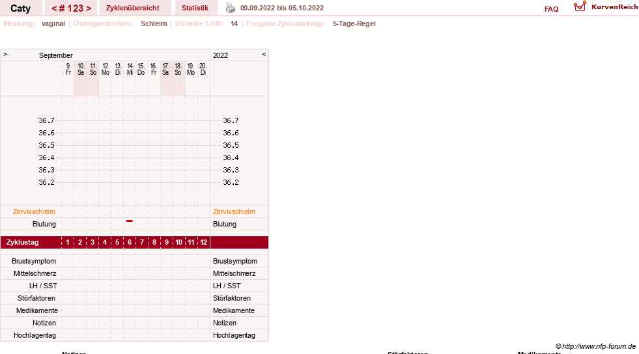Select the '19. Mo' date column header
This screenshot has height=354, width=639.
pos(190,69)
